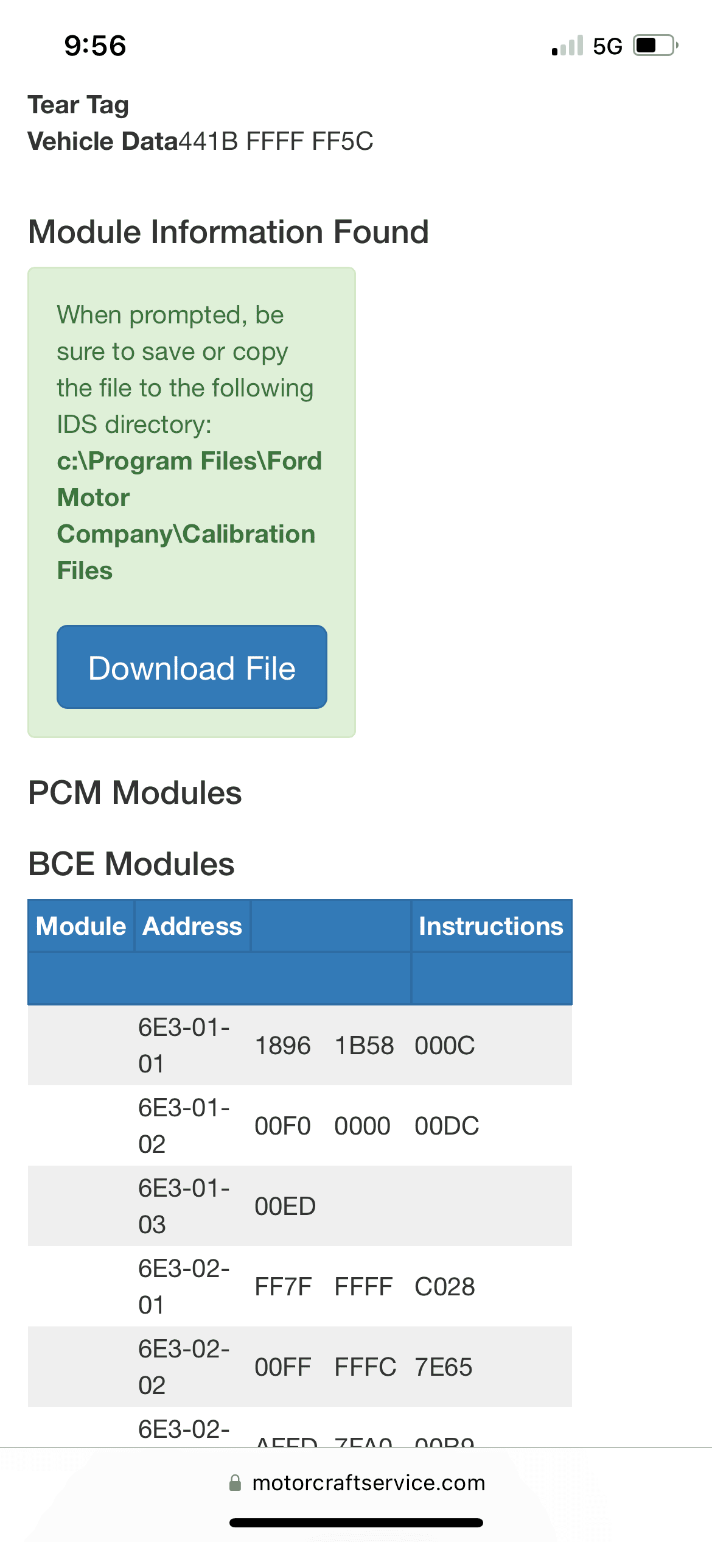Tap the 5G network indicator
The image size is (712, 1542).
coord(607,46)
